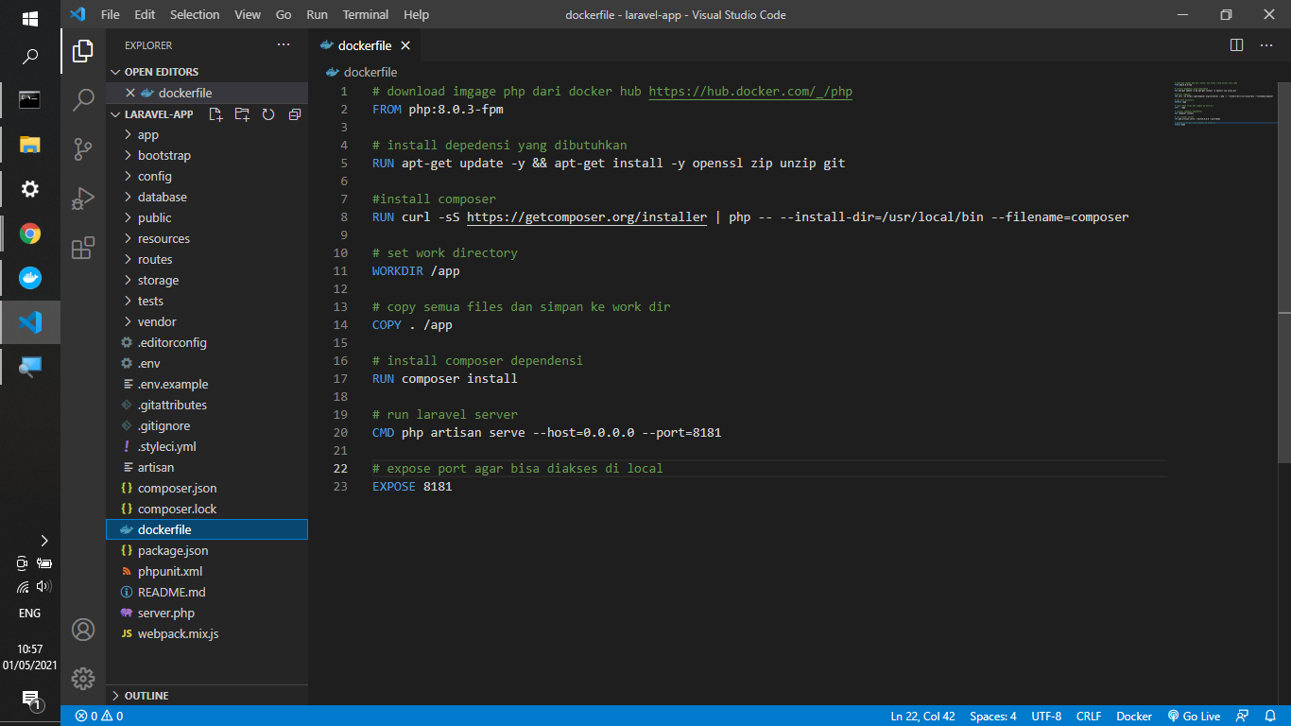Screen dimensions: 1291x726
Task: Open the File menu
Action: [x=110, y=14]
